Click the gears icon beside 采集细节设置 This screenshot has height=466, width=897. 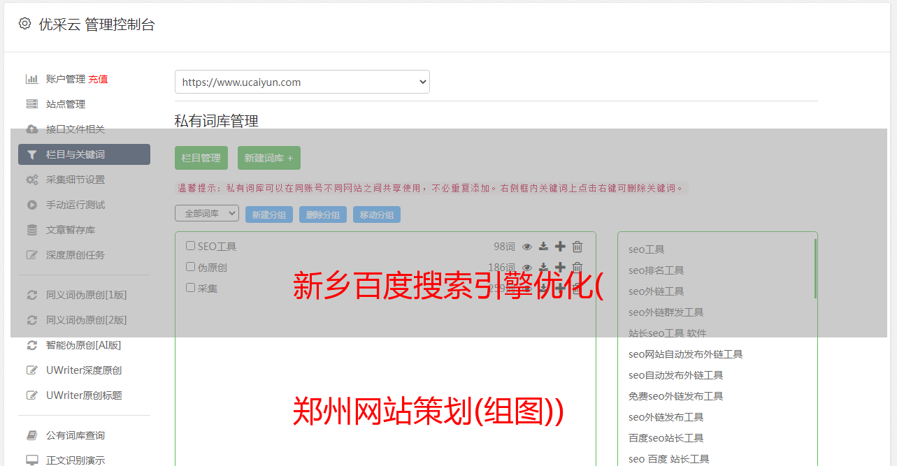(32, 180)
